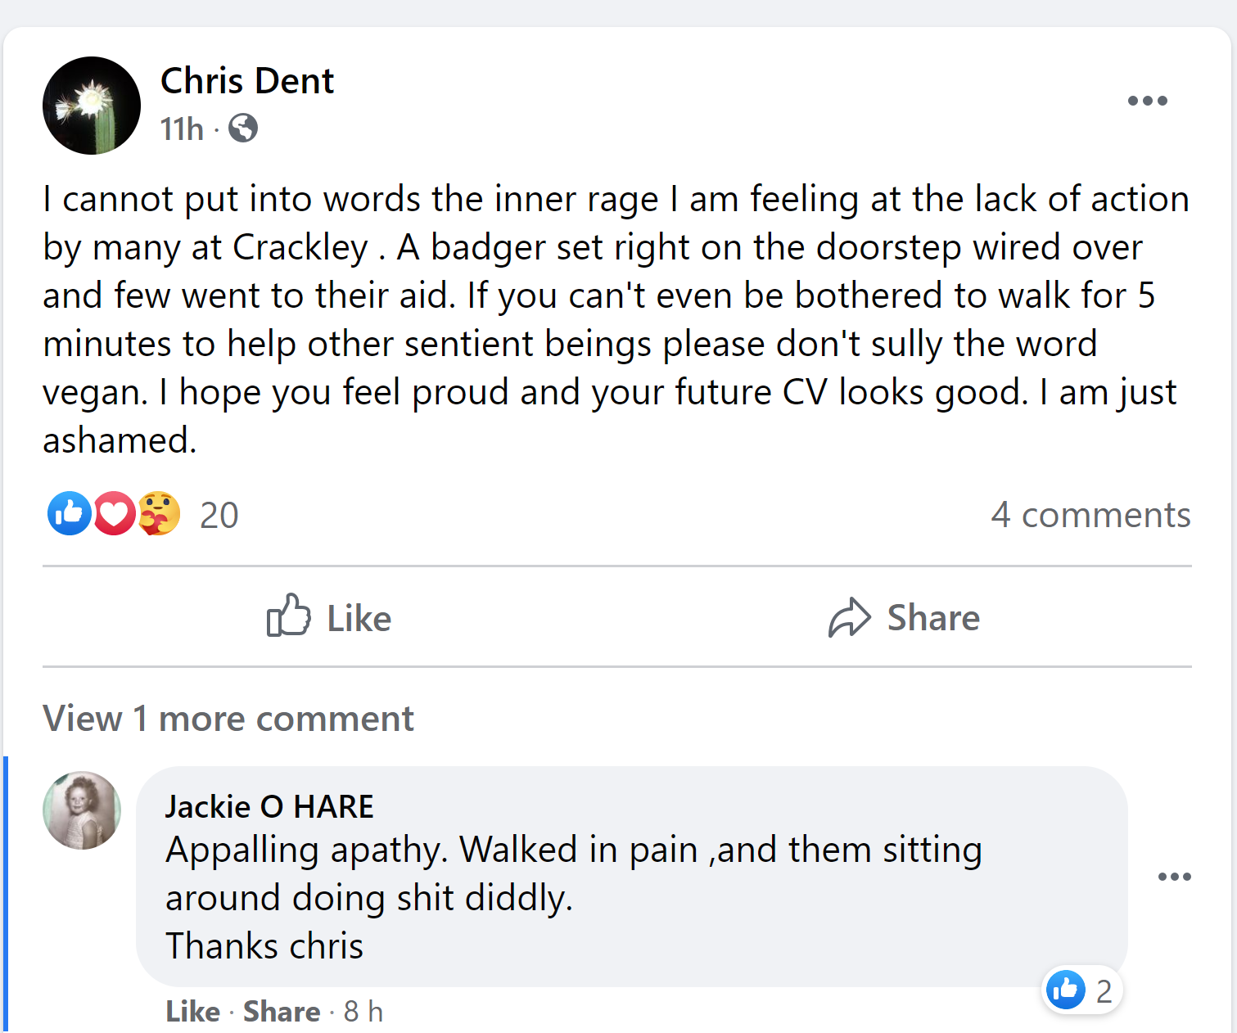The height and width of the screenshot is (1033, 1237).
Task: Click the 8 h comment timestamp
Action: [x=363, y=1012]
